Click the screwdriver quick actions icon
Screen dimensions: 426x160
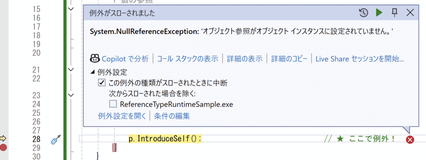point(56,139)
